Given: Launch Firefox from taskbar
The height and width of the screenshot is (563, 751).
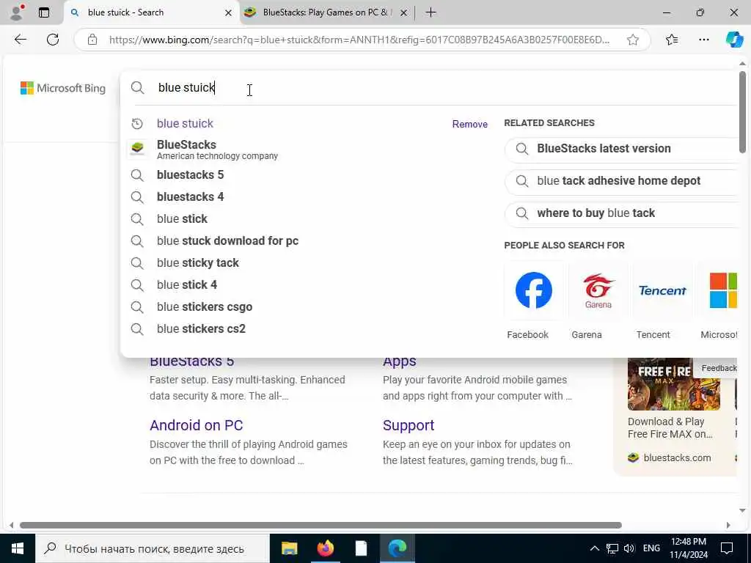Looking at the screenshot, I should [325, 548].
